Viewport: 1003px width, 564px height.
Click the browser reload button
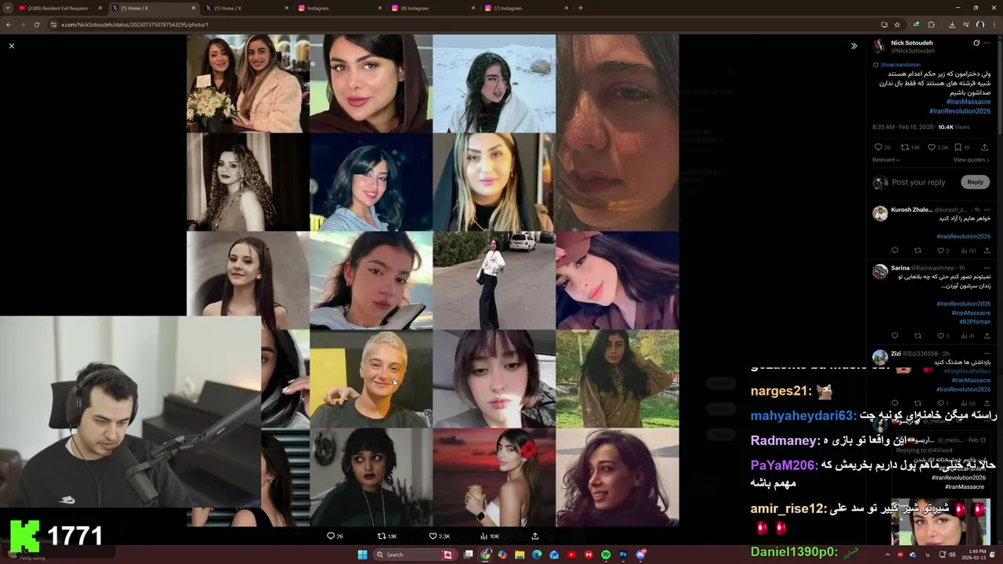pos(36,24)
